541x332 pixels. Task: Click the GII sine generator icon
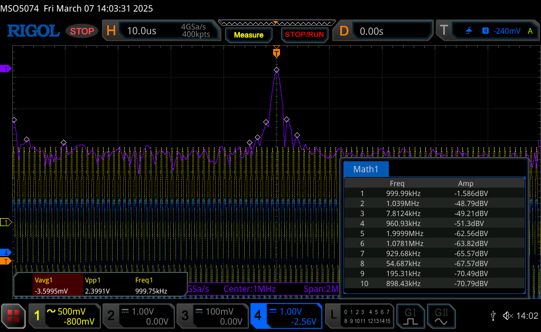441,316
